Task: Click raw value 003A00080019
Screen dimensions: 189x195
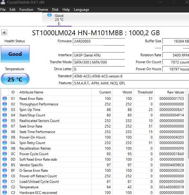Action: (x=172, y=187)
